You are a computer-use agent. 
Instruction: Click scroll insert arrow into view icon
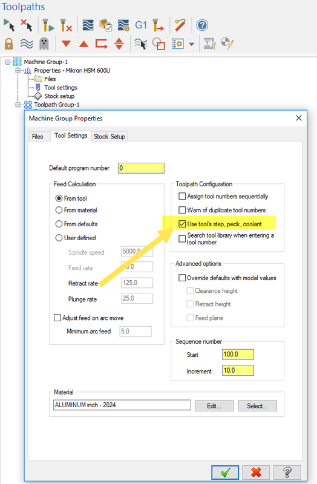(x=119, y=44)
